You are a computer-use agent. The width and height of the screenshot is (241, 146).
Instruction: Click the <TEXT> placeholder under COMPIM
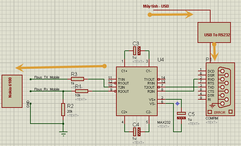point(212,122)
